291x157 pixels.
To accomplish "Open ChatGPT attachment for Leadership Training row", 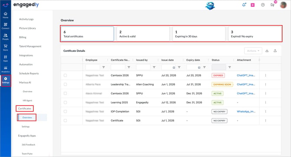I will pos(246,84).
